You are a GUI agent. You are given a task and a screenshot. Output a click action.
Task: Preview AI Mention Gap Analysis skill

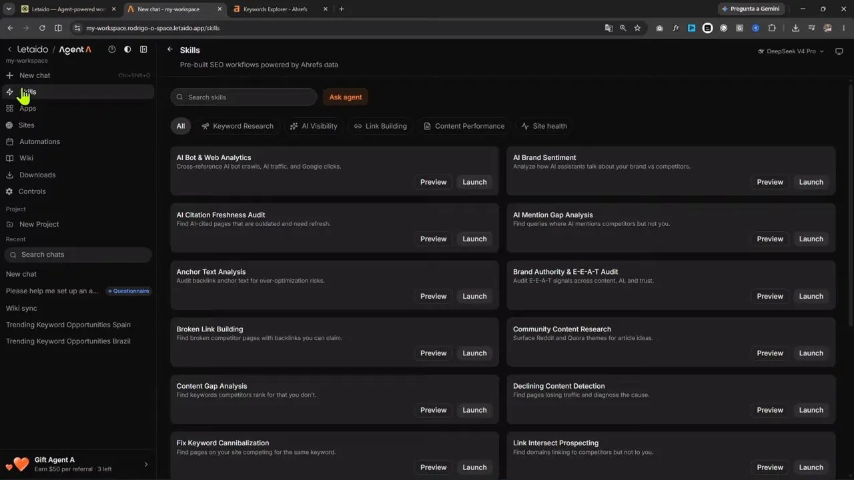coord(770,239)
